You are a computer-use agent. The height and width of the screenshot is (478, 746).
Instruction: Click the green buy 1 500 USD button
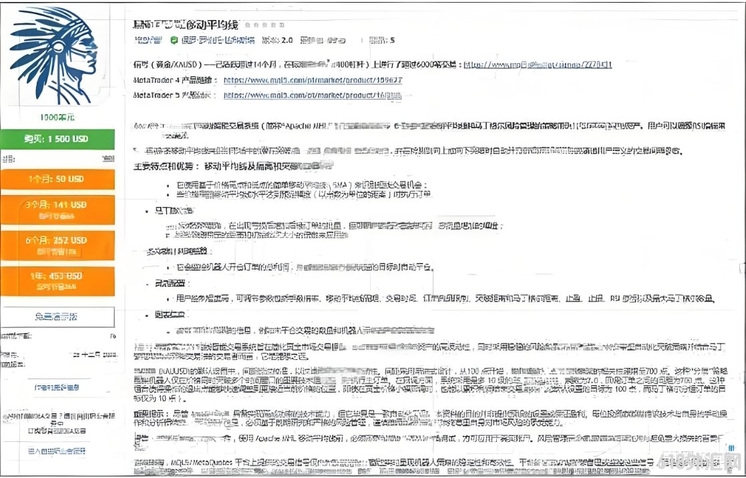pos(57,139)
